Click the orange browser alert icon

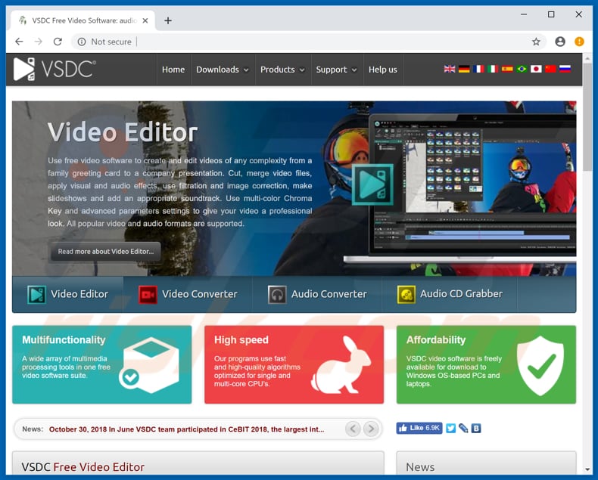(579, 42)
